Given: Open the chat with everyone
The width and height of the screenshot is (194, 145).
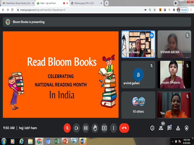Looking at the screenshot, I should [x=169, y=128].
